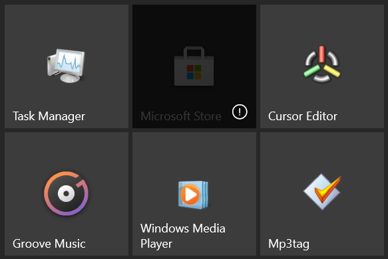Select the dimmed Microsoft Store label
Image resolution: width=388 pixels, height=259 pixels.
click(x=181, y=116)
